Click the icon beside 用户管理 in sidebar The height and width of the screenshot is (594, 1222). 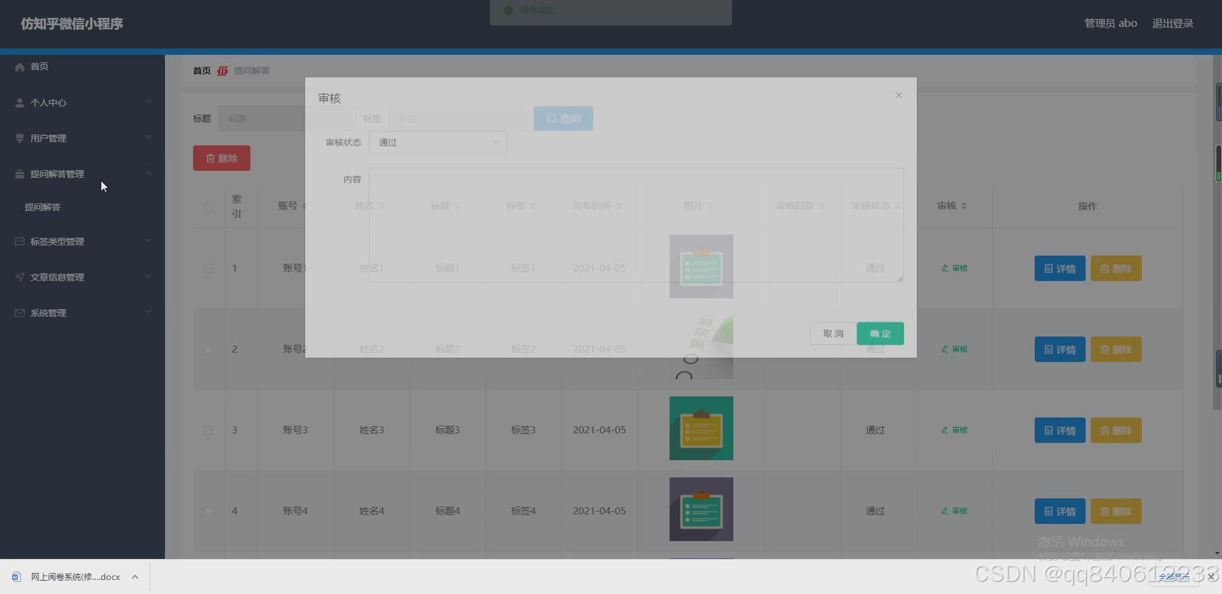20,138
